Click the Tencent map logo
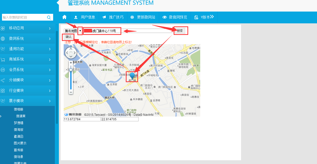This screenshot has width=317, height=164. [x=73, y=115]
